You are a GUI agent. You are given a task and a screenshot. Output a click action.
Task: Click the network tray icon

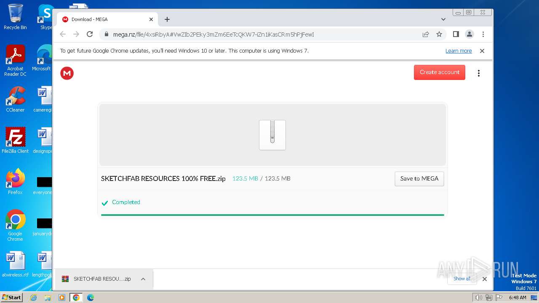tap(488, 298)
